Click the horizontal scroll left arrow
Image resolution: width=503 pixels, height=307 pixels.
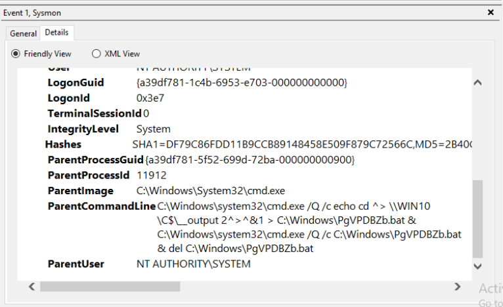tap(32, 287)
